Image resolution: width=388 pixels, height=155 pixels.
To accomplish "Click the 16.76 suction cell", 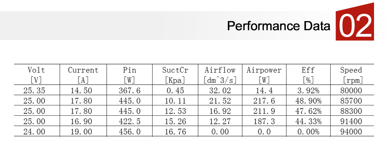I will (x=175, y=132).
